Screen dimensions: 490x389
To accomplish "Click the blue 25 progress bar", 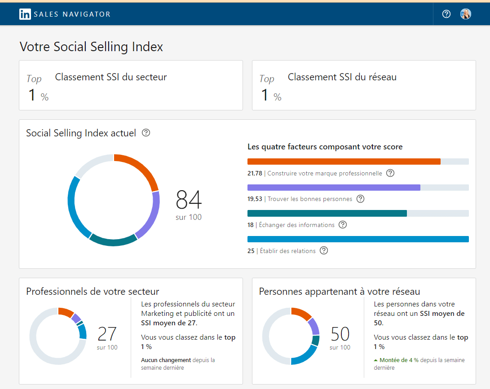I will click(x=358, y=239).
